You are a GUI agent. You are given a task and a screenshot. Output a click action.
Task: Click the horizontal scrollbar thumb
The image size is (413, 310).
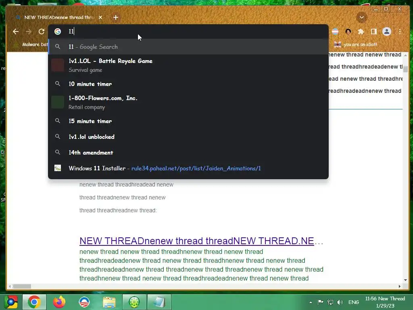click(22, 286)
